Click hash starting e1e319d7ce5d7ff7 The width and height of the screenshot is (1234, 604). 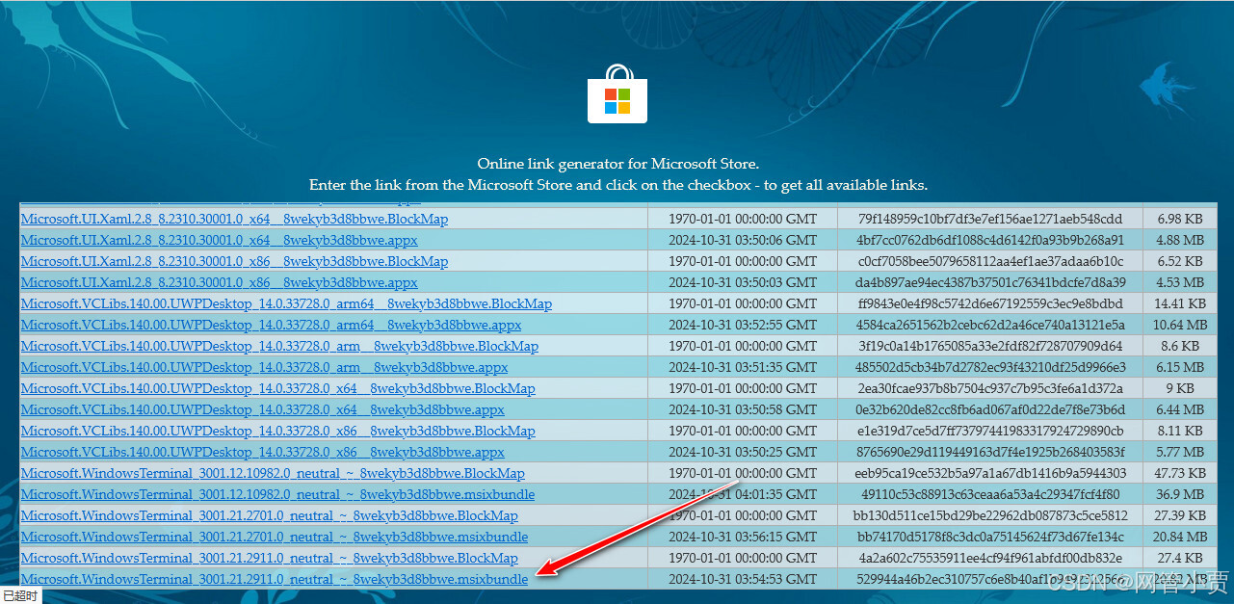(x=990, y=431)
